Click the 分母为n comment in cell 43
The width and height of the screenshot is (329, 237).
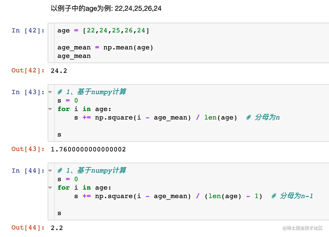click(x=263, y=117)
